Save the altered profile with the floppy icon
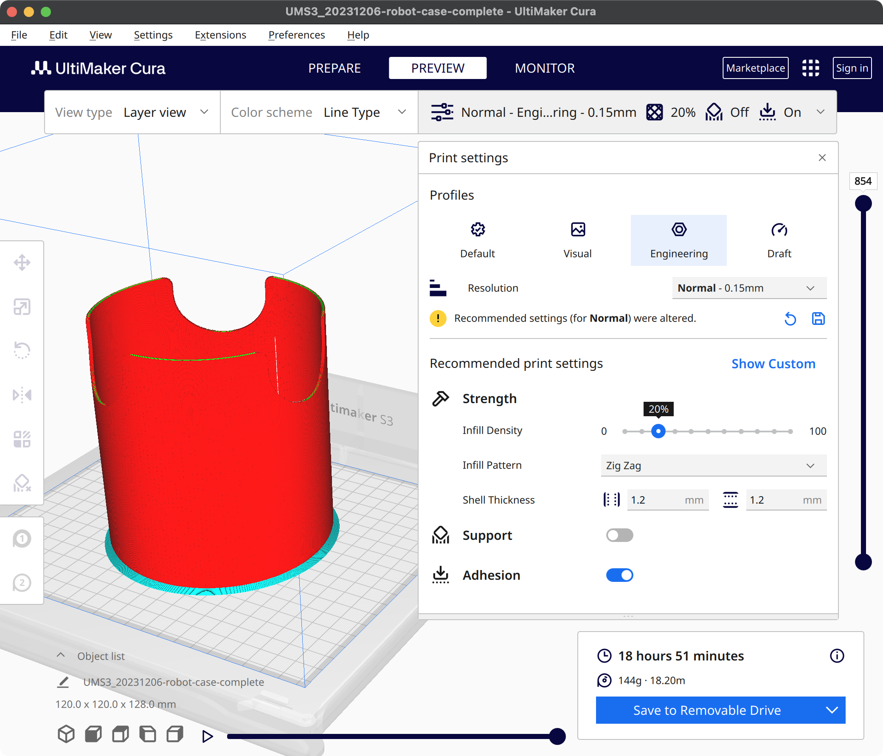Image resolution: width=883 pixels, height=756 pixels. click(x=818, y=319)
